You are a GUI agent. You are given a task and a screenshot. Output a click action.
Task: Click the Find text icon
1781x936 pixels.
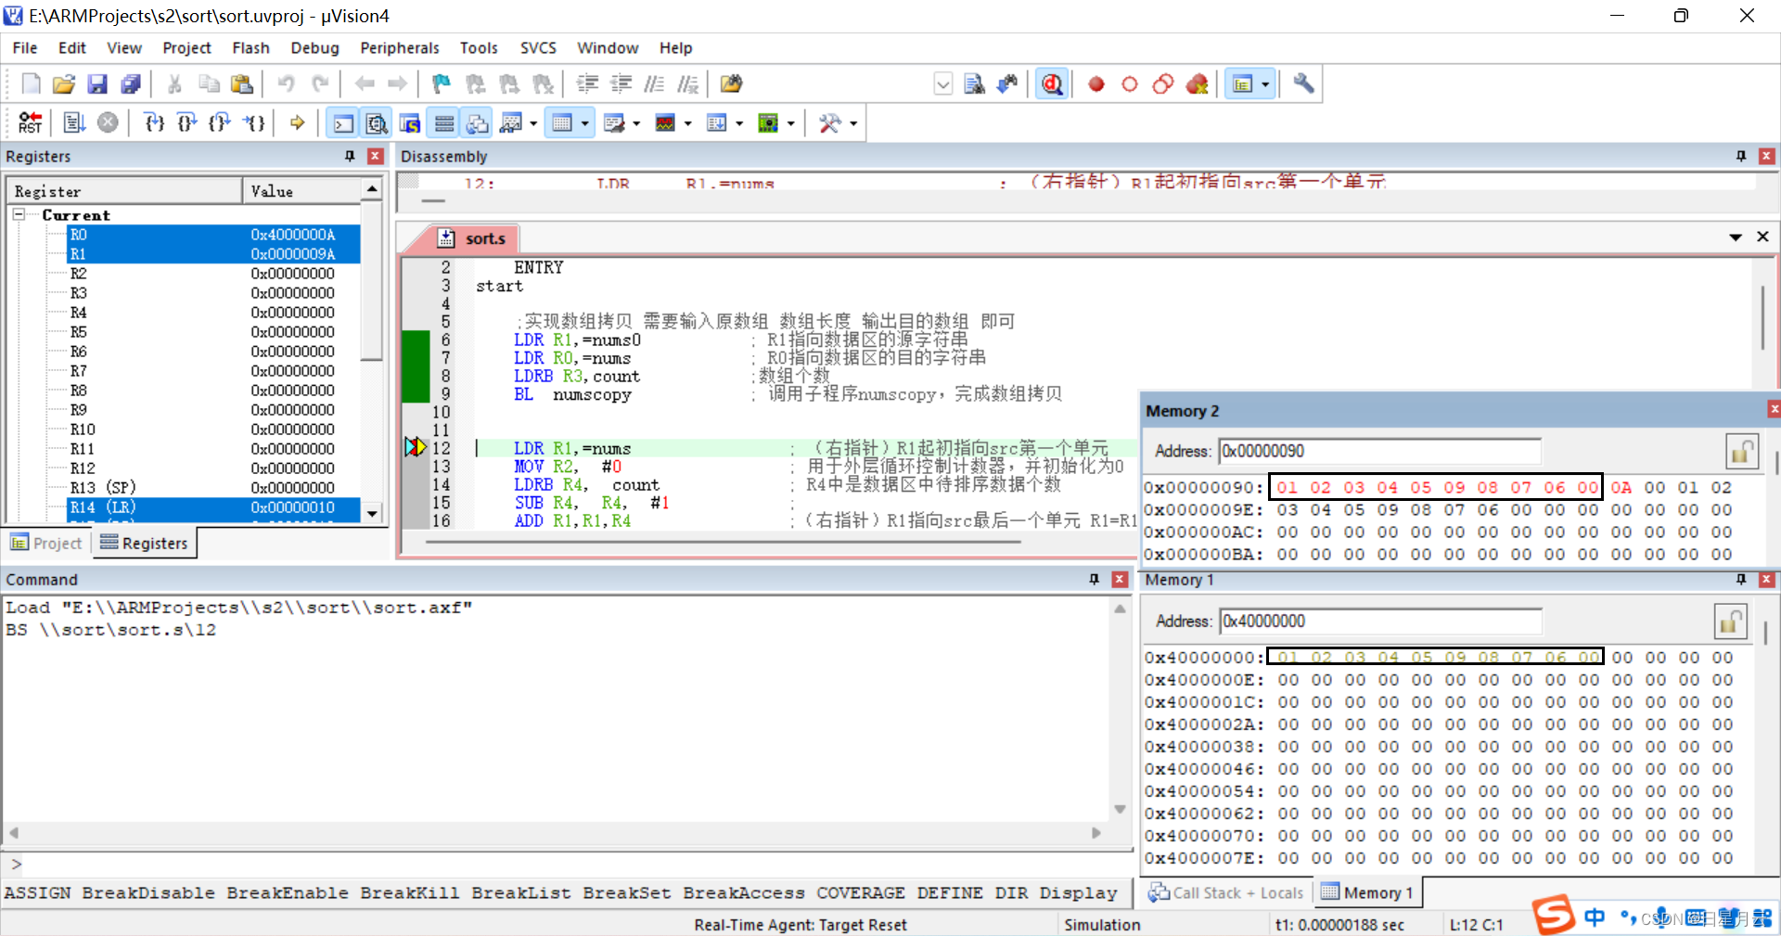coord(974,84)
